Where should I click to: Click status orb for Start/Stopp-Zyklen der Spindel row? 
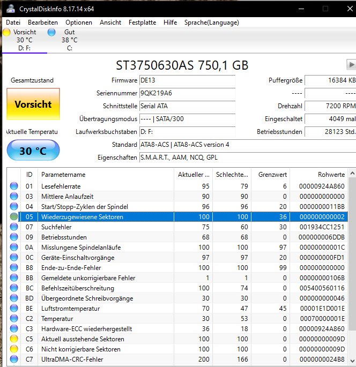point(14,206)
